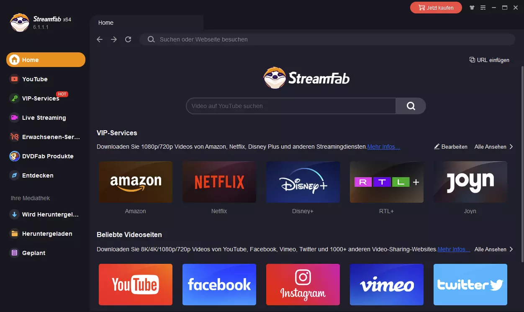The height and width of the screenshot is (312, 524).
Task: Click the DVDFab Produkte mascot icon
Action: pos(15,156)
